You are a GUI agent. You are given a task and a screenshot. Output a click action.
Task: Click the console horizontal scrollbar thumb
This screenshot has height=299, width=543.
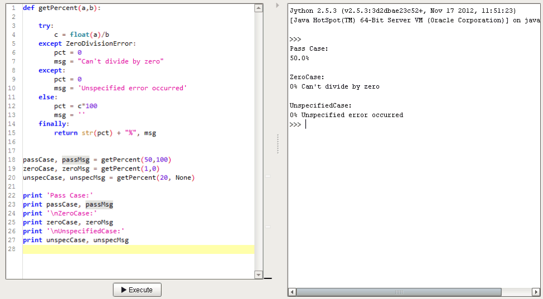tap(399, 292)
